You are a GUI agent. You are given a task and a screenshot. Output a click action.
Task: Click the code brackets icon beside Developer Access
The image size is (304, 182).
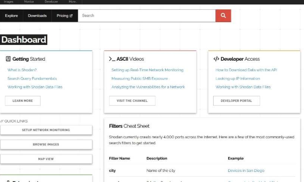tap(216, 59)
